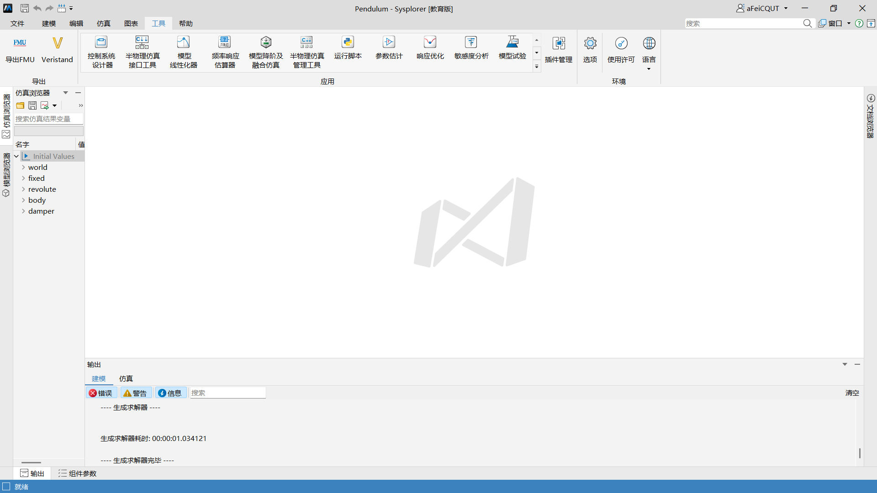Collapse the Initial Values node

[x=16, y=156]
